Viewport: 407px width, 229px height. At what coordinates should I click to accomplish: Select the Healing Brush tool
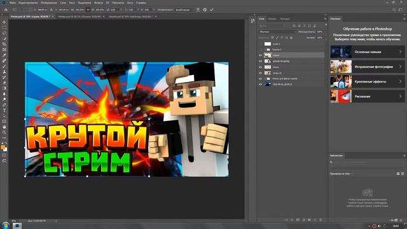(4, 60)
